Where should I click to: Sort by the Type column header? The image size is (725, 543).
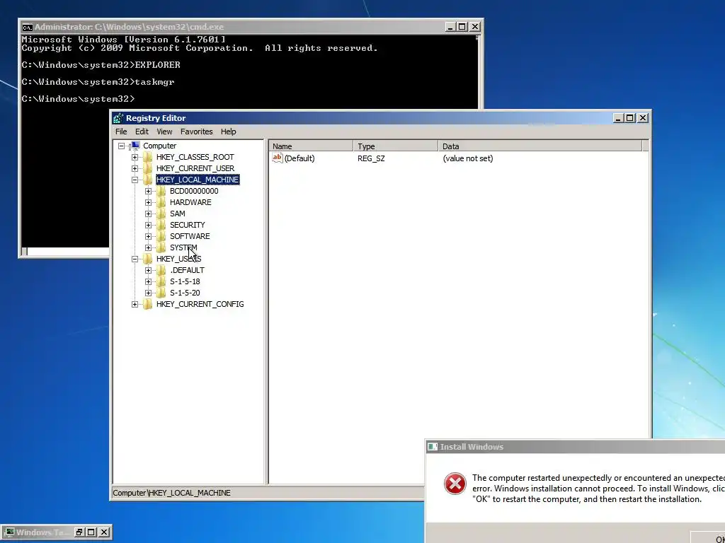[x=395, y=146]
